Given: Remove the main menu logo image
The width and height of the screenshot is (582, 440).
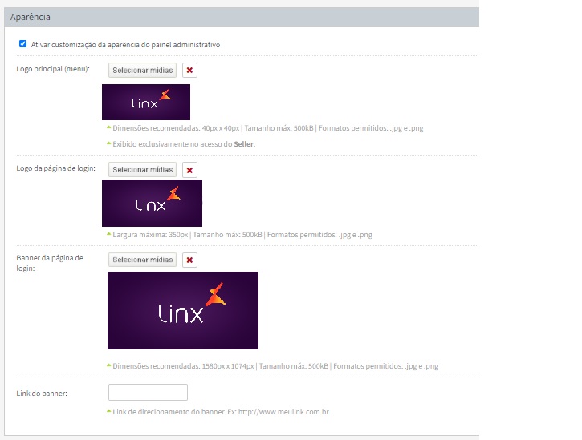Looking at the screenshot, I should (189, 70).
